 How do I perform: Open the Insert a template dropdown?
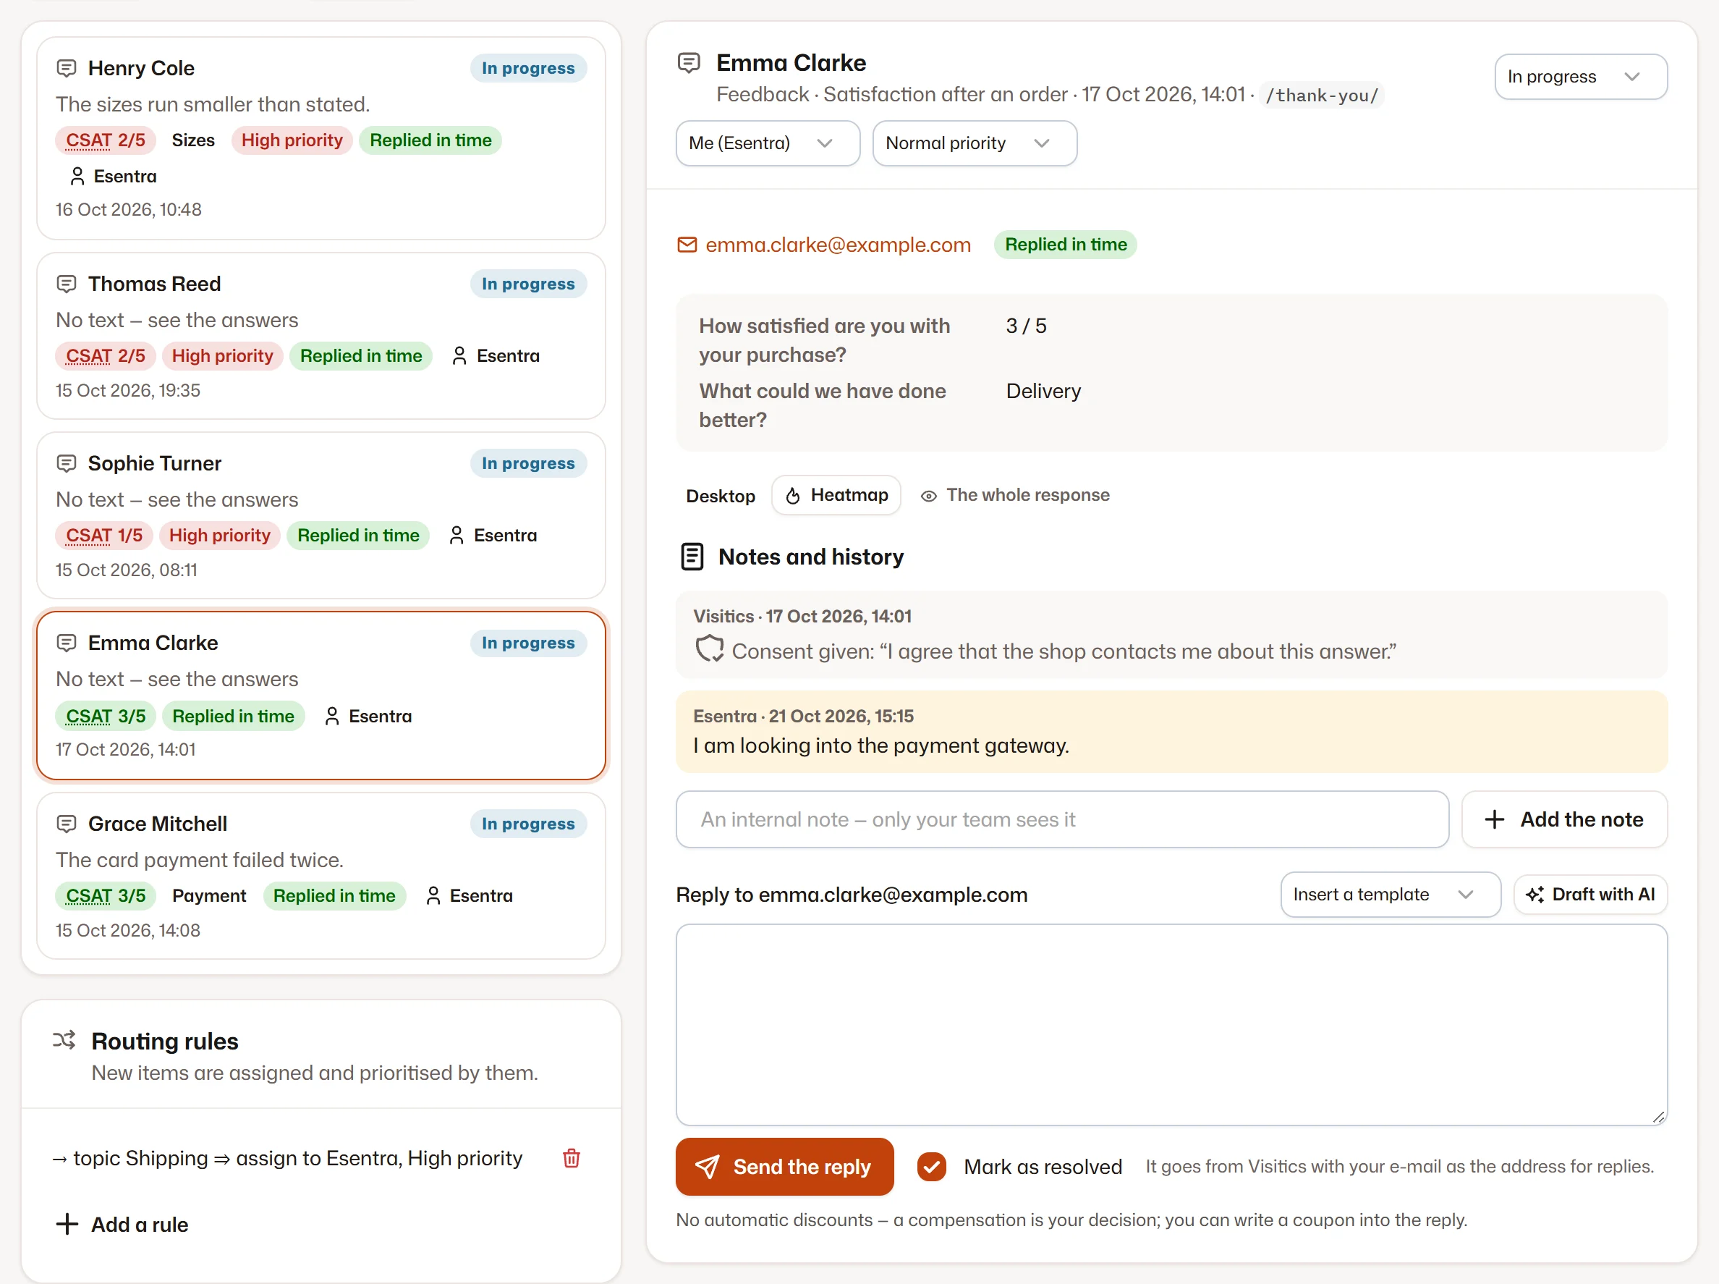1390,895
